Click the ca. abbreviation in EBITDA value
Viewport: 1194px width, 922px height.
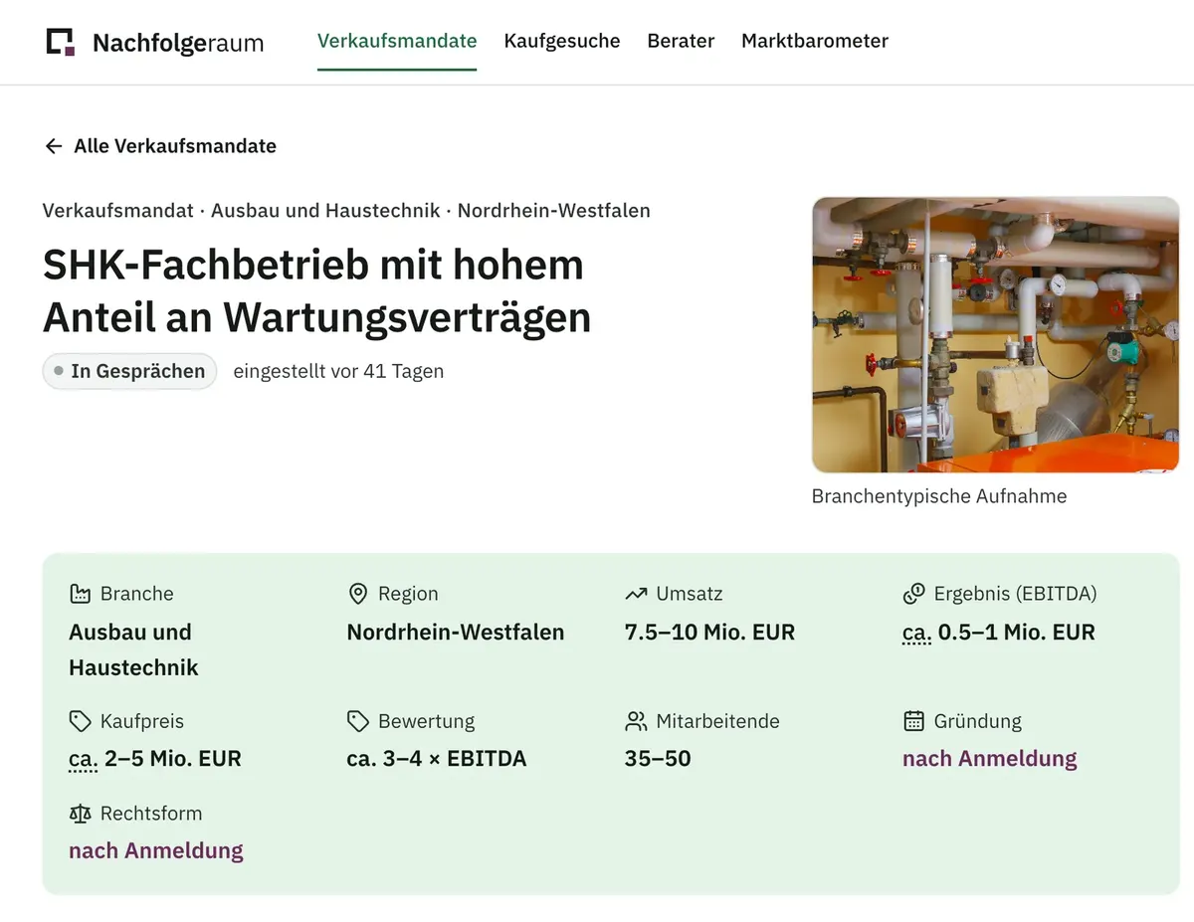(916, 633)
